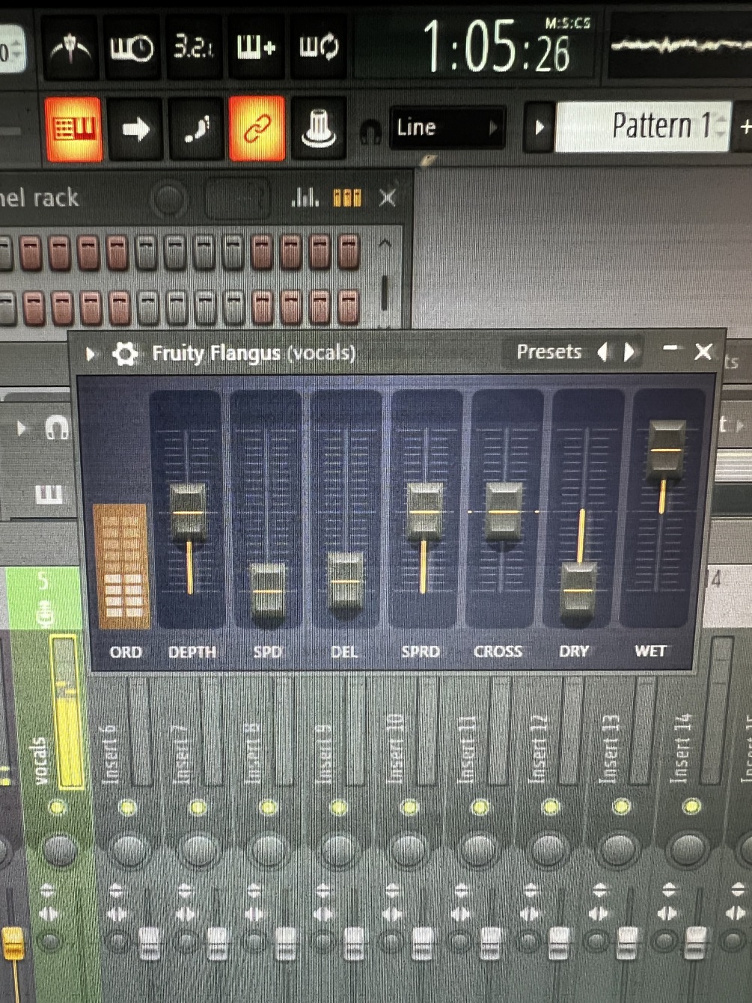752x1003 pixels.
Task: Click the pan knob on Insert 7
Action: [198, 850]
